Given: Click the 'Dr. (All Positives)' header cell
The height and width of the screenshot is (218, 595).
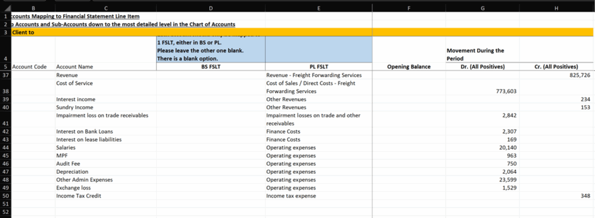Looking at the screenshot, I should 482,67.
